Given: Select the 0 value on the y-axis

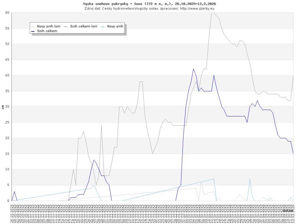Looking at the screenshot, I should (x=8, y=201).
